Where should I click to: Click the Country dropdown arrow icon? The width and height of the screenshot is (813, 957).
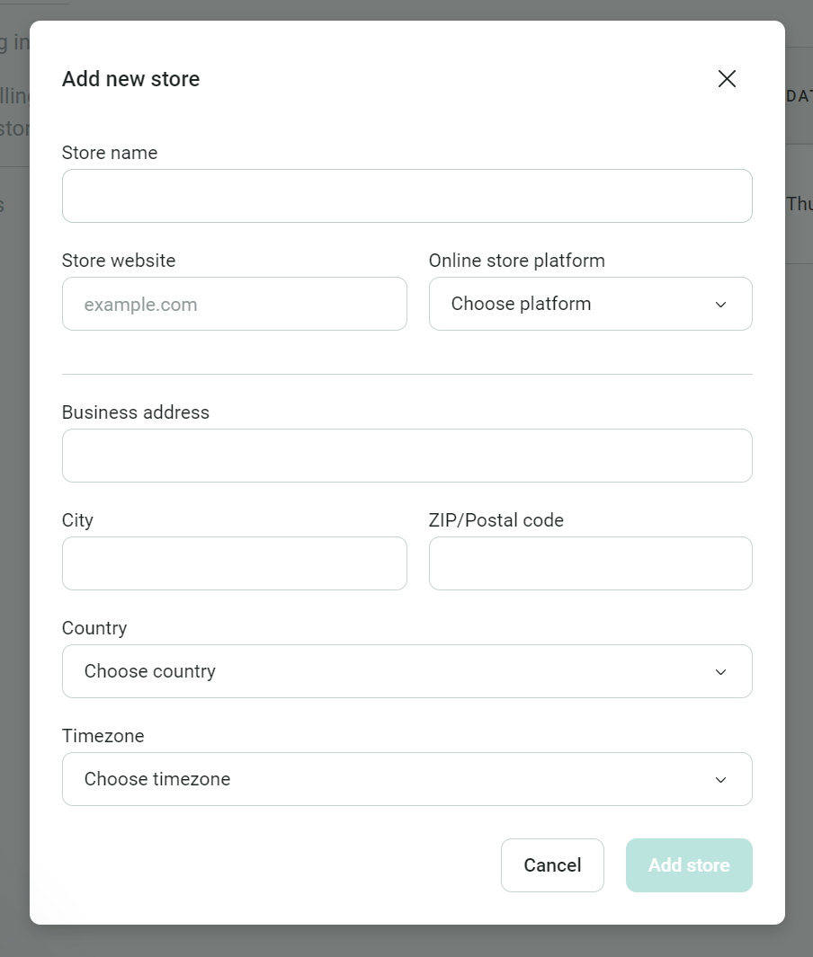[x=719, y=671]
